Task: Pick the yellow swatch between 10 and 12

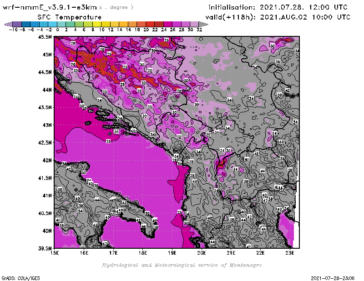Action: pyautogui.click(x=106, y=24)
